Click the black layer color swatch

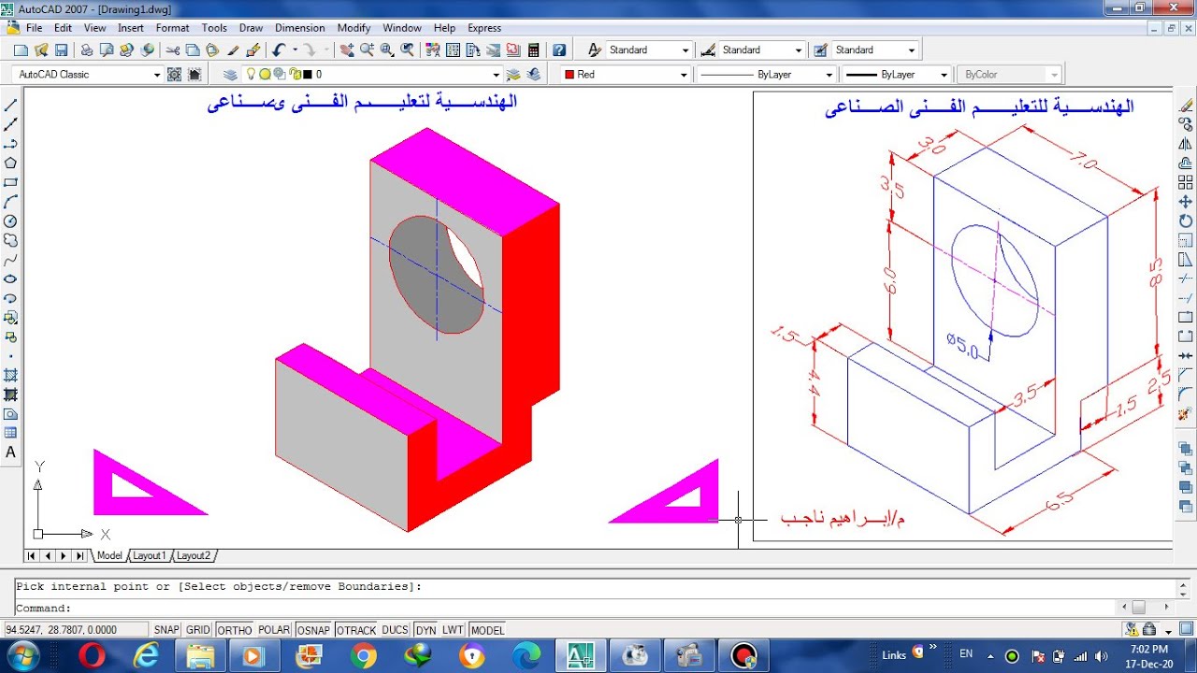(307, 74)
